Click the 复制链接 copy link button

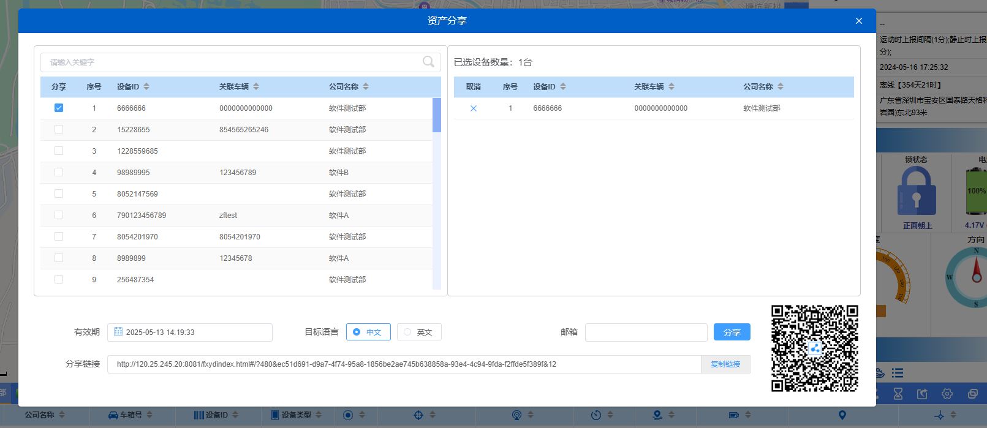point(725,364)
